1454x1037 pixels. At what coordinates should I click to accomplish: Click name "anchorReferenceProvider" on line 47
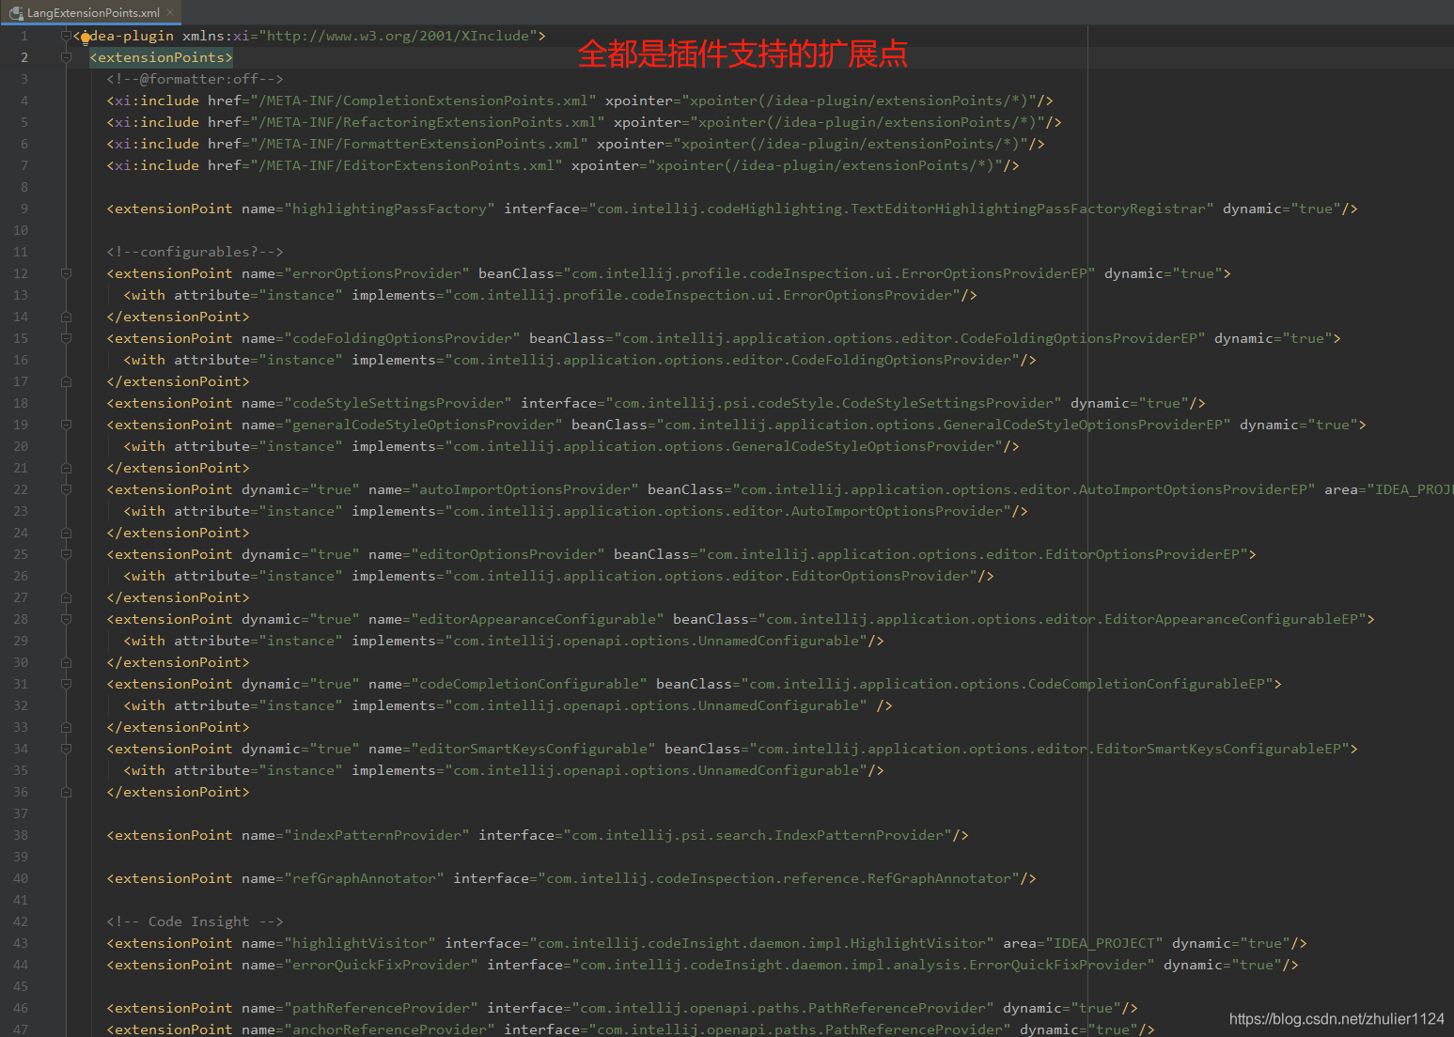point(389,1029)
